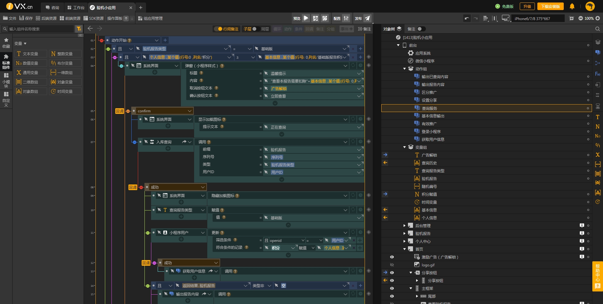
Task: Click the 升级 upgrade button
Action: pos(527,6)
